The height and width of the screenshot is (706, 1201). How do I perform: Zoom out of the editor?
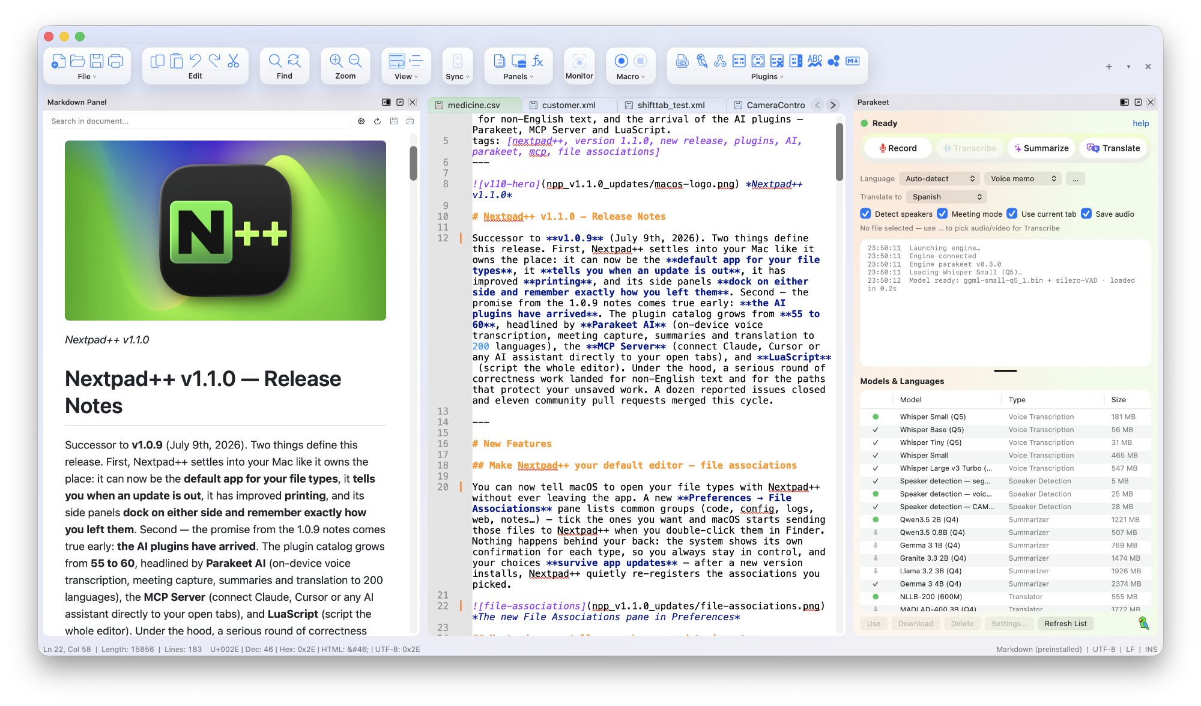(x=355, y=61)
